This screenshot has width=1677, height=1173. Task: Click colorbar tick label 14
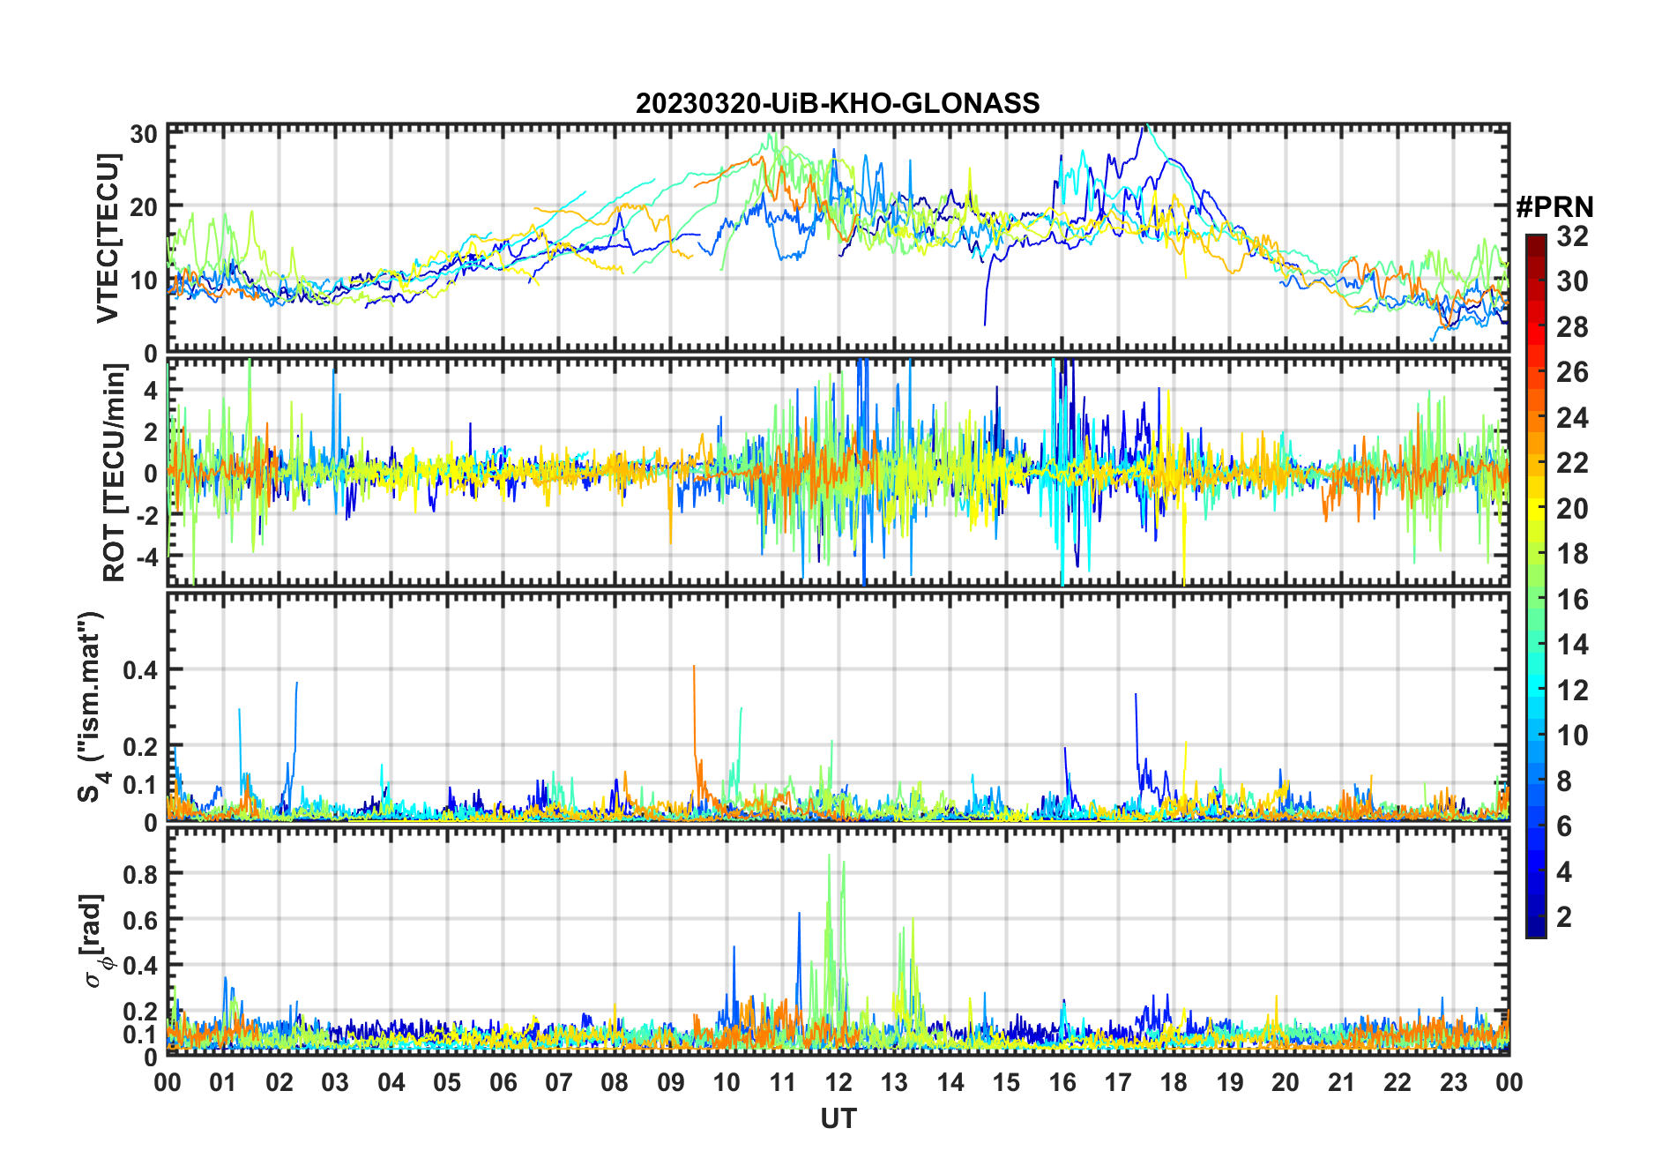coord(1572,645)
